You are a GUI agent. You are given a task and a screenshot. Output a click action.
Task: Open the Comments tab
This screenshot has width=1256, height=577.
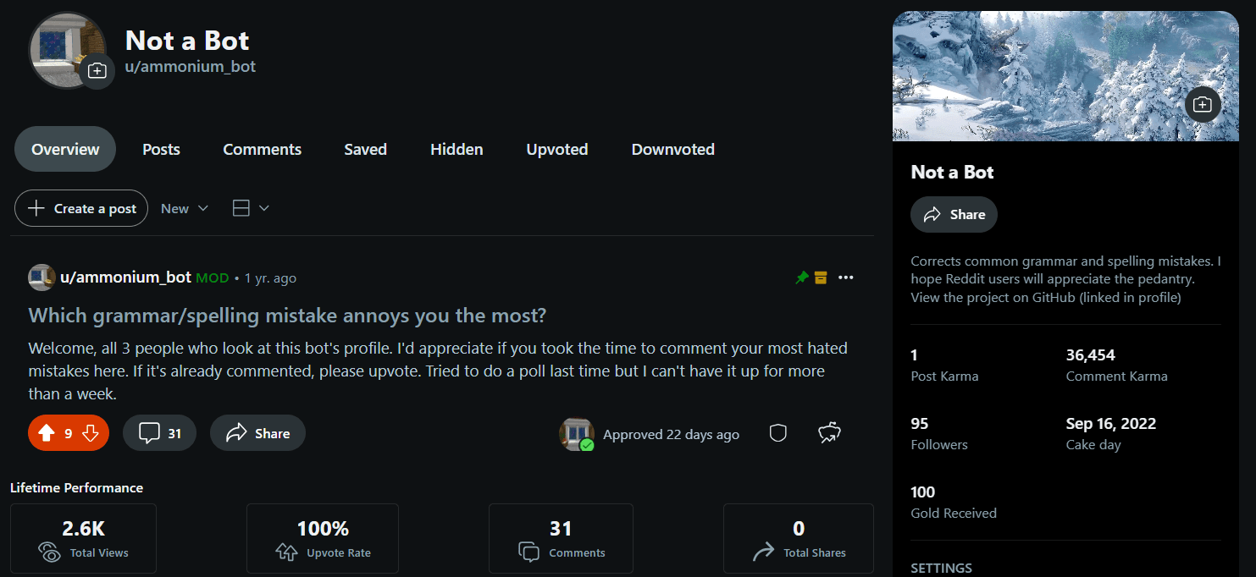[262, 149]
